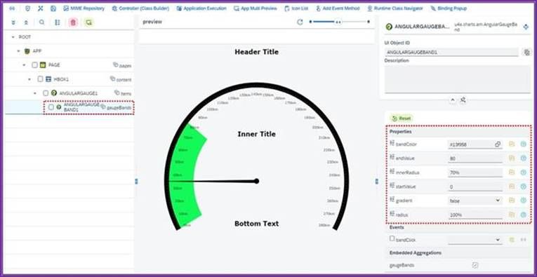Click the crossed-tools icon in top toolbar

click(41, 8)
